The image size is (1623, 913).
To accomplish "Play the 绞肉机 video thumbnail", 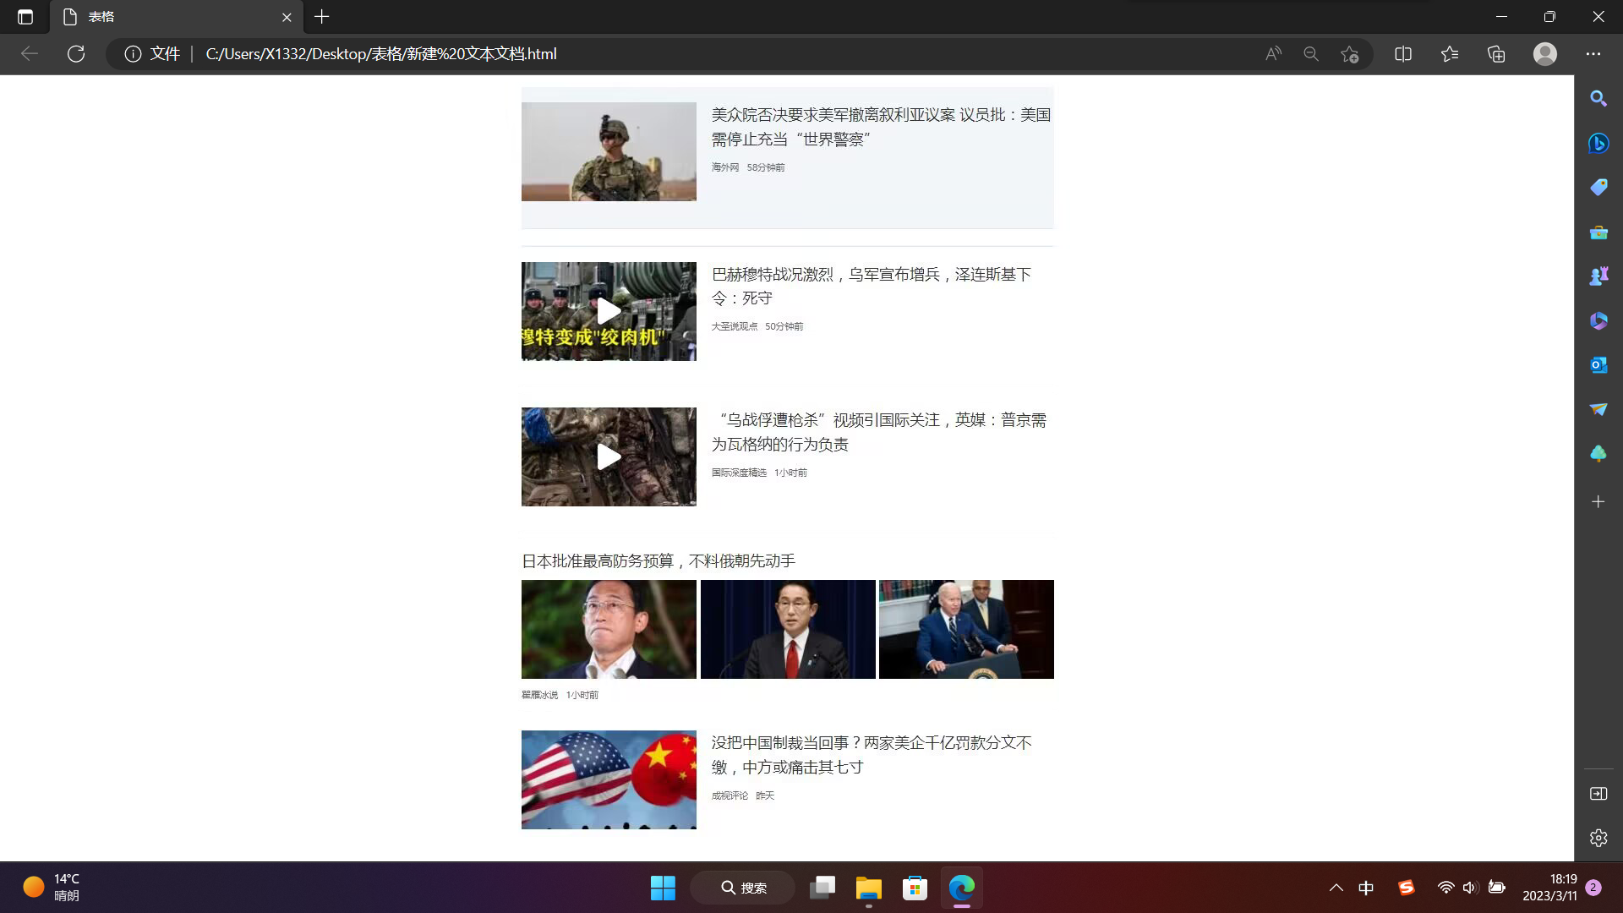I will click(609, 311).
